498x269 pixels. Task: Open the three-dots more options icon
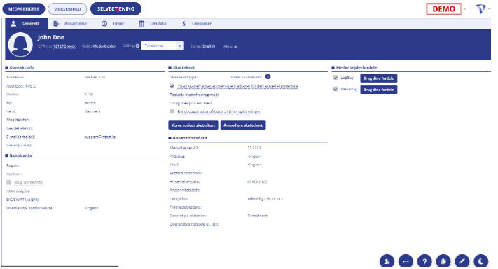[x=406, y=262]
